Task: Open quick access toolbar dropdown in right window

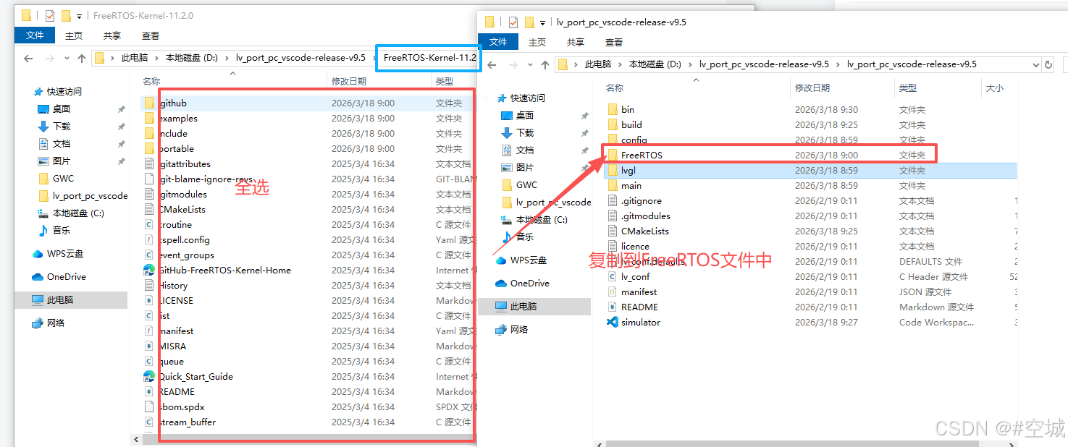Action: pyautogui.click(x=542, y=22)
